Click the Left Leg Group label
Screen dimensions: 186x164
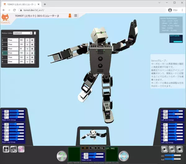tap(167, 142)
